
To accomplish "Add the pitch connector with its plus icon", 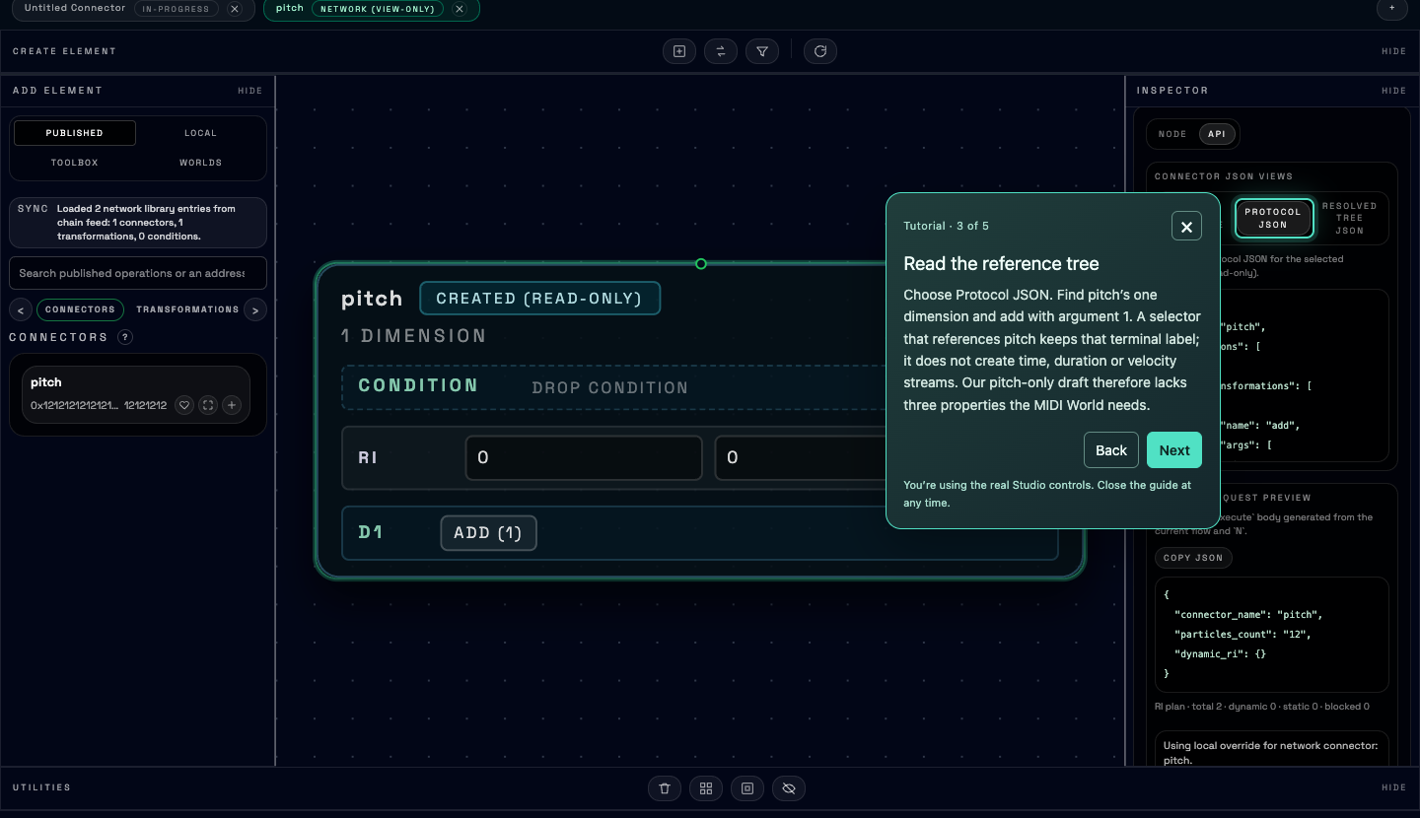I will point(232,405).
